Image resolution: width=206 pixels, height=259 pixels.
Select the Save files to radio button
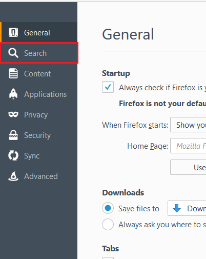(x=108, y=208)
